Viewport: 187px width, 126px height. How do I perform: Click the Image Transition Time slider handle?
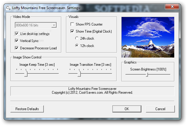pyautogui.click(x=79, y=73)
